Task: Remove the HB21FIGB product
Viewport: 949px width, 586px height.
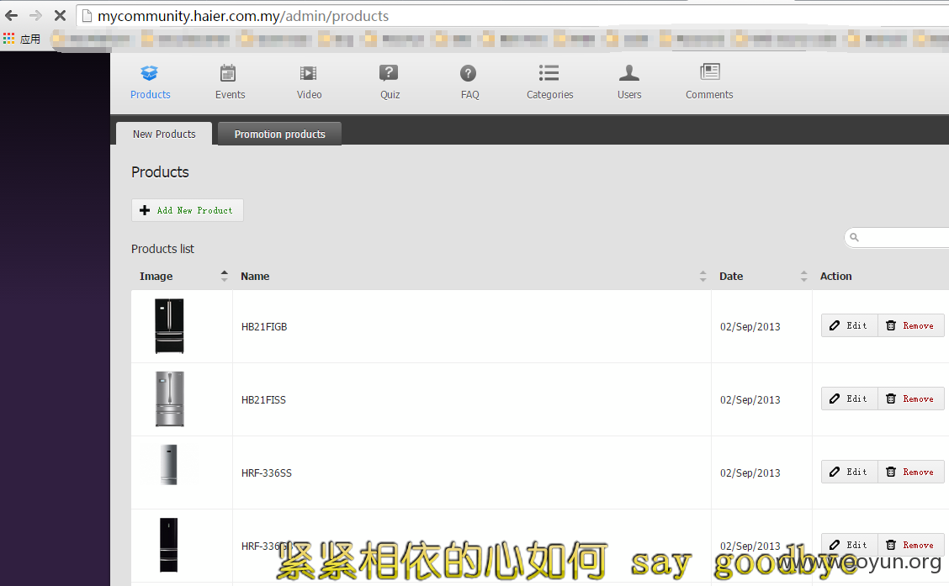Action: tap(911, 325)
